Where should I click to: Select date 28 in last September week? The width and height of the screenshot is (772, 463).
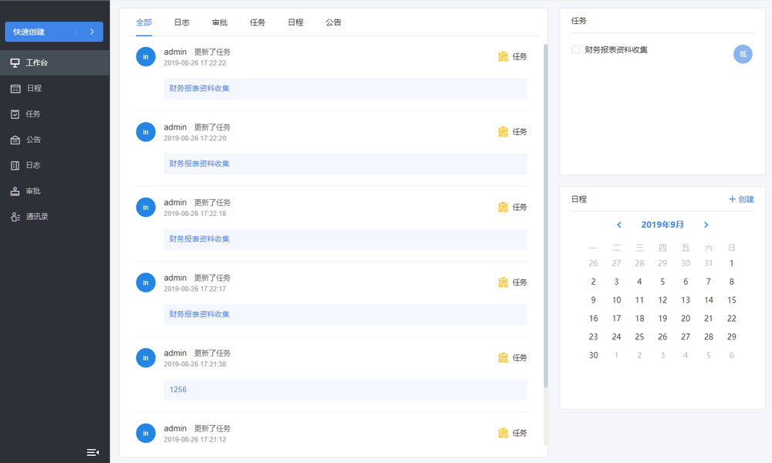coord(709,337)
